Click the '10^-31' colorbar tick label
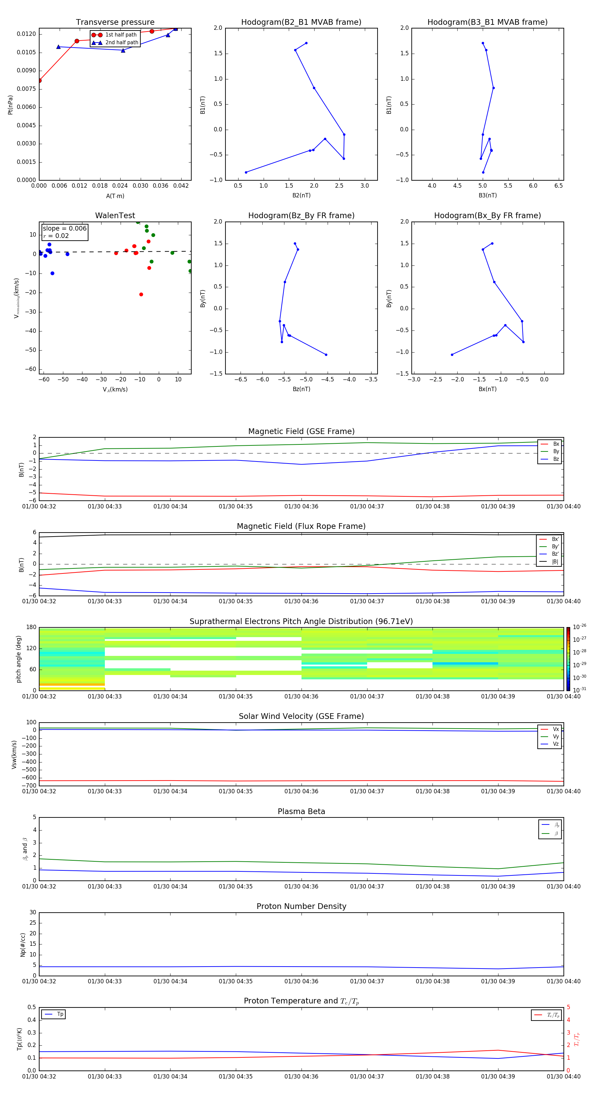 click(x=580, y=690)
